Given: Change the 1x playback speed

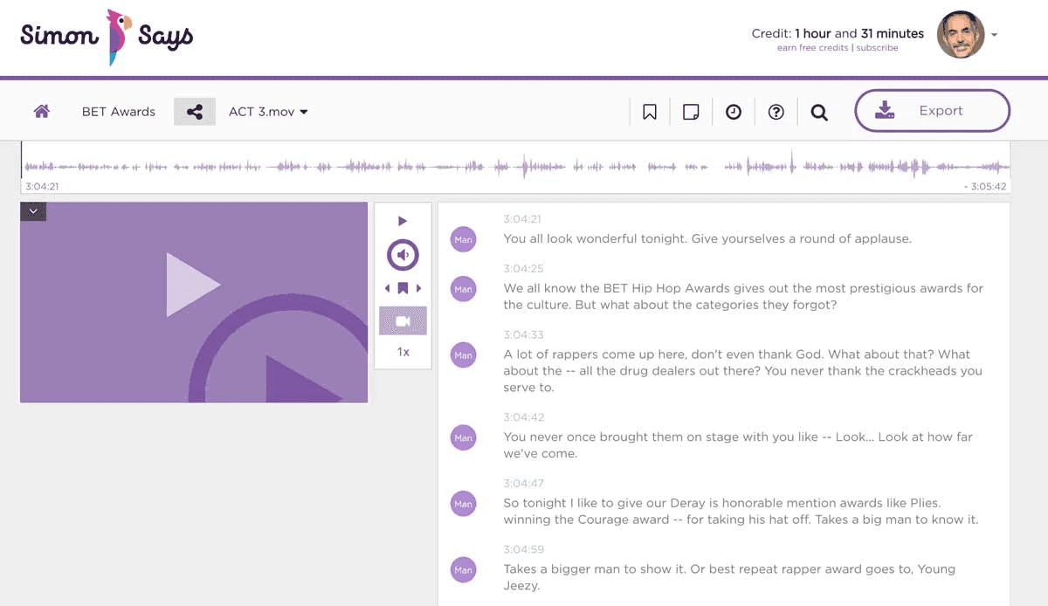Looking at the screenshot, I should (403, 352).
